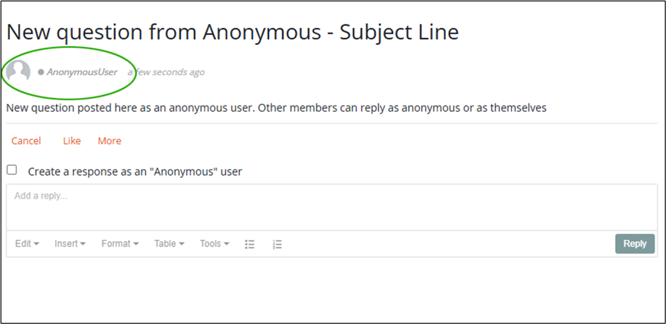The image size is (666, 324).
Task: Click the 'New question from Anonymous' heading
Action: (232, 32)
